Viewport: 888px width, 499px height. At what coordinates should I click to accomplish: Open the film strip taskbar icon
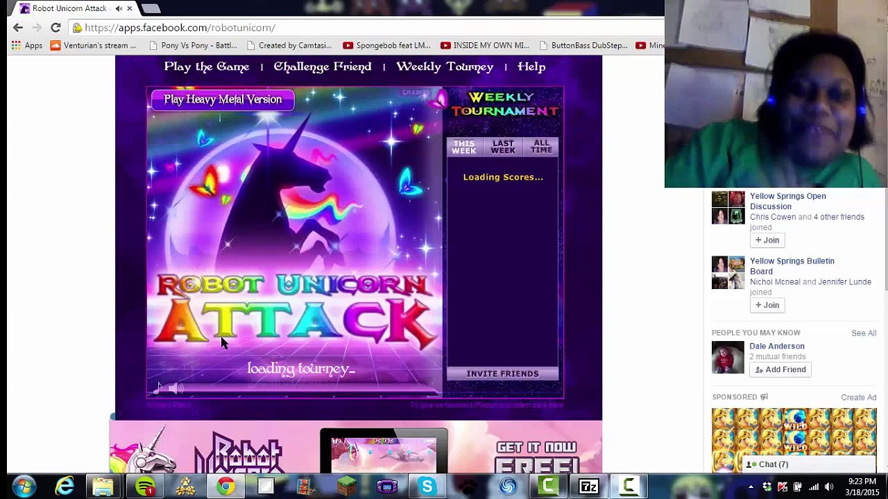click(x=306, y=487)
